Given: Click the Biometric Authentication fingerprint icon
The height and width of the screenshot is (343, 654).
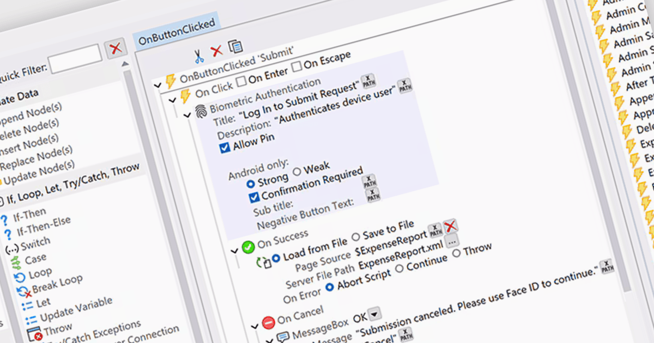Looking at the screenshot, I should pyautogui.click(x=202, y=111).
